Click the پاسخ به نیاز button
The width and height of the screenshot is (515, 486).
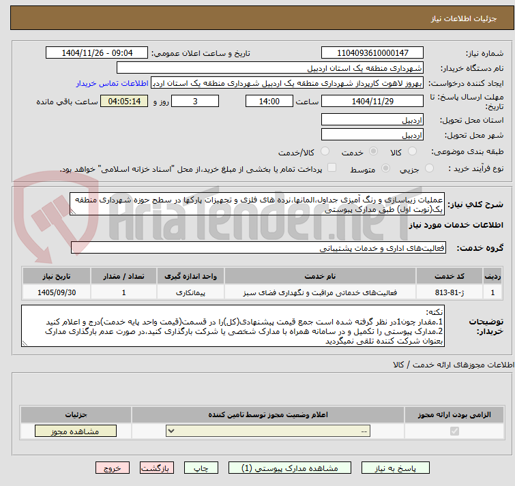[x=395, y=468]
